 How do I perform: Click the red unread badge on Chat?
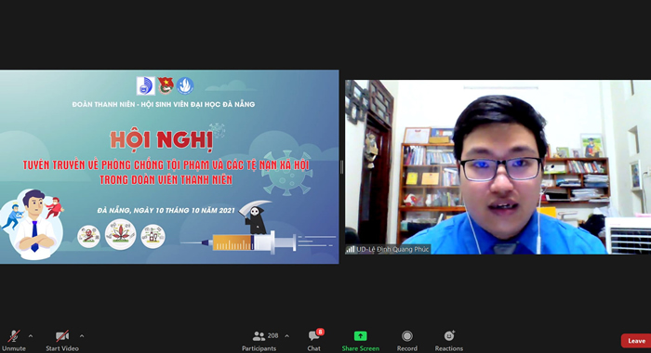pos(320,332)
